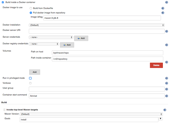Delete the volume mapping

click(x=156, y=65)
